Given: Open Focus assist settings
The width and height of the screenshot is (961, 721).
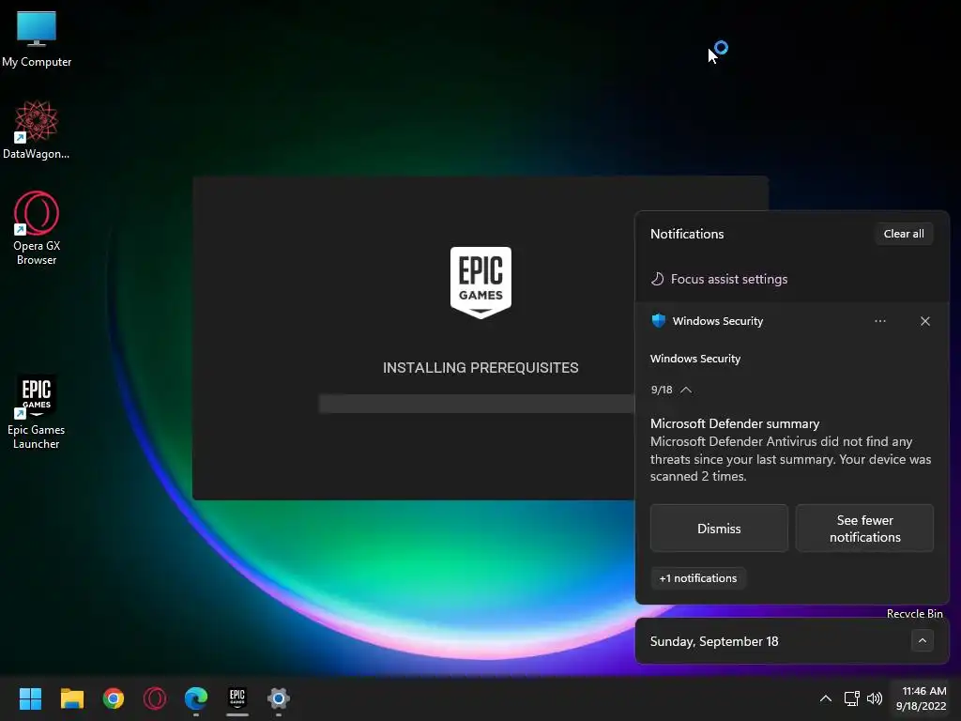Looking at the screenshot, I should 719,279.
